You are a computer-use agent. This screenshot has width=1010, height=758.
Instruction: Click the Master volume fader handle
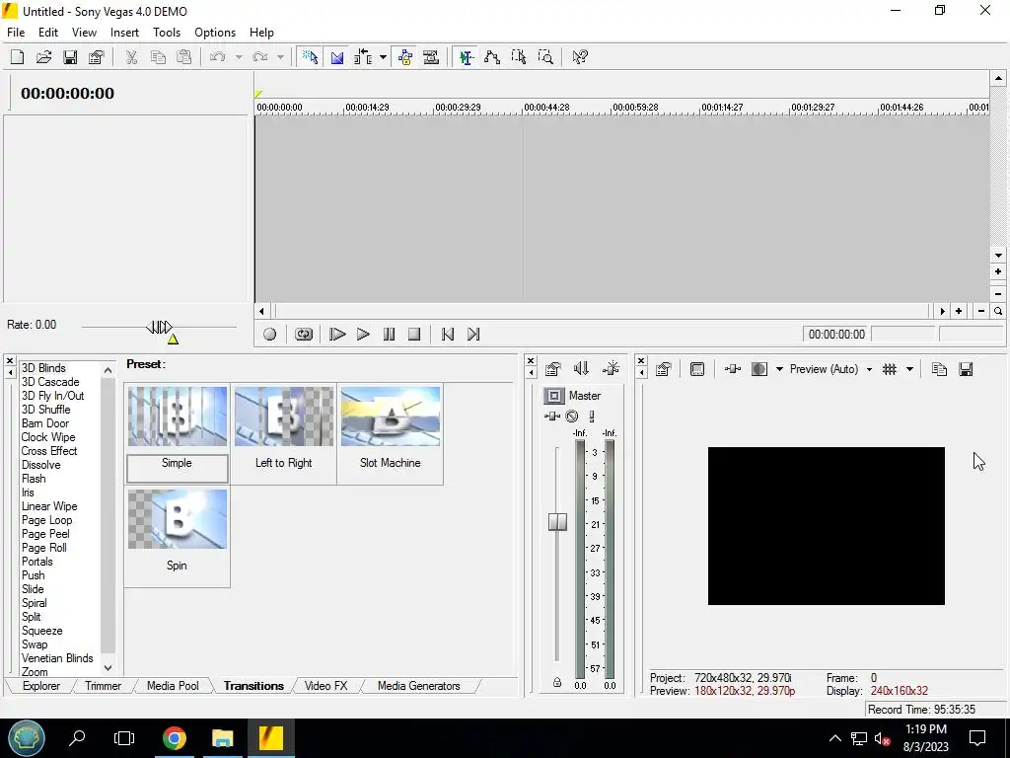pyautogui.click(x=558, y=521)
